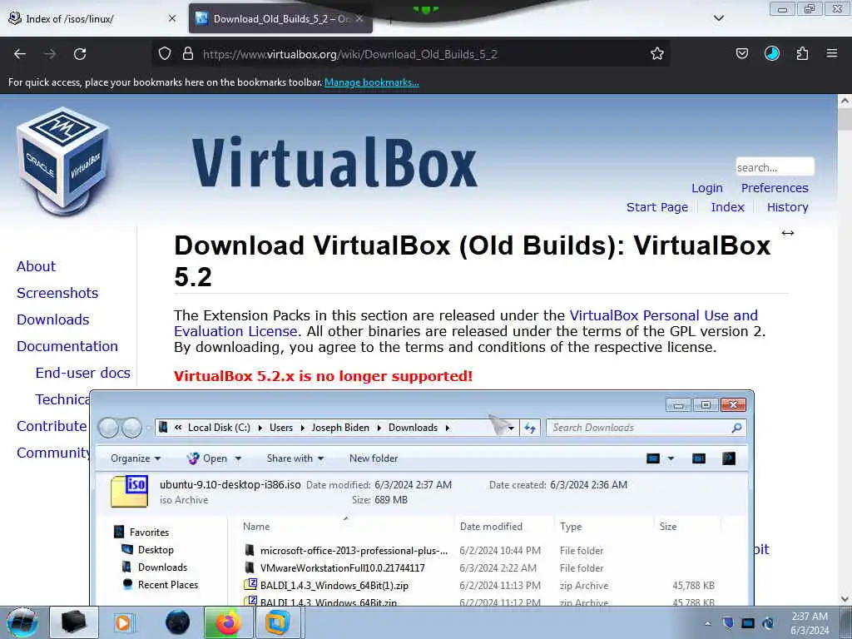Open the Extensions puzzle icon

pos(802,53)
